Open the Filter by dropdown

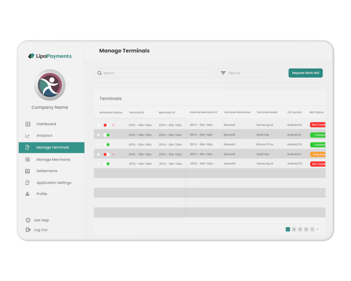click(x=244, y=73)
